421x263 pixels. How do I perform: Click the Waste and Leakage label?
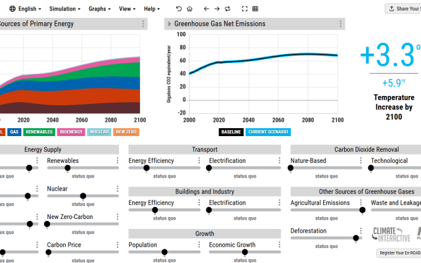point(396,203)
